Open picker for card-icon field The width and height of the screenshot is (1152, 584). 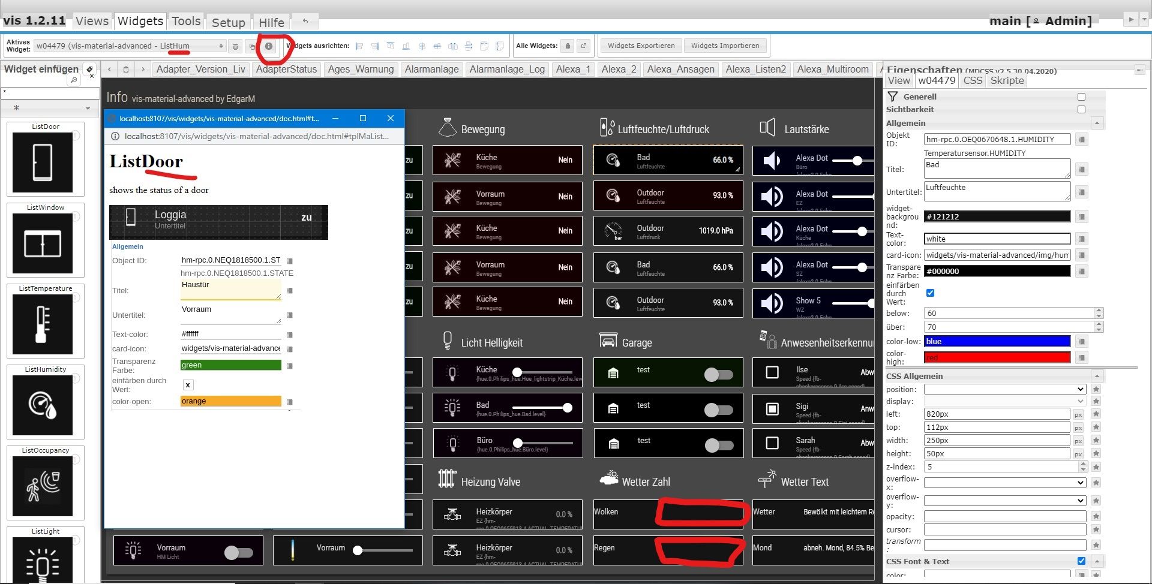(x=1082, y=255)
